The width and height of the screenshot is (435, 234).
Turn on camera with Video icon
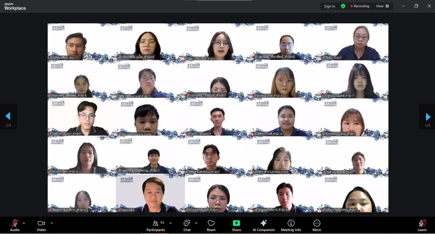[x=41, y=223]
